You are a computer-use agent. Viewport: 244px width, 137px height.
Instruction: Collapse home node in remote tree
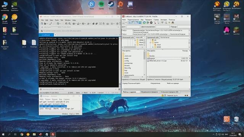[x=150, y=42]
